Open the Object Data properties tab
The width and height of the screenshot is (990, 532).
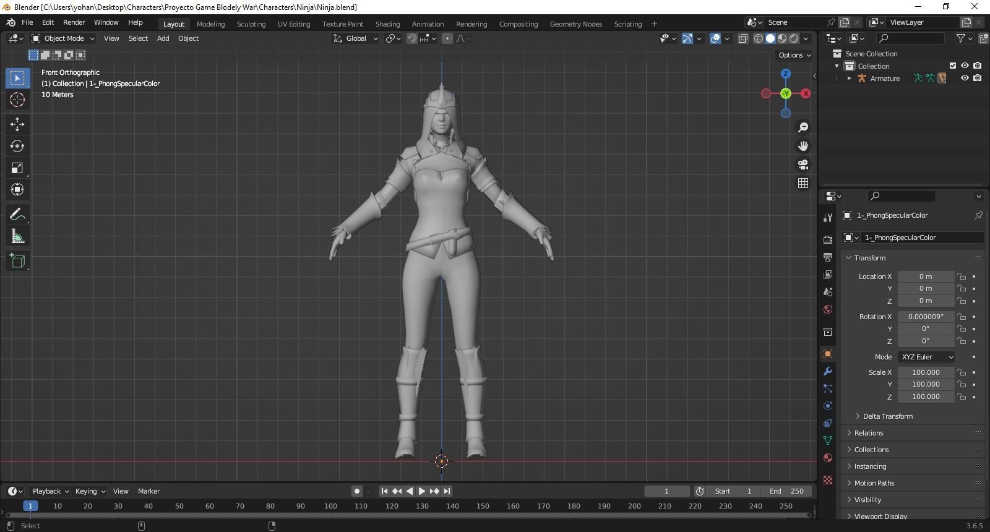click(828, 440)
